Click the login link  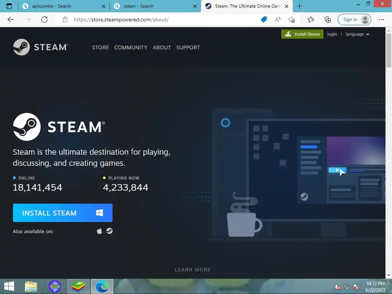click(x=332, y=34)
